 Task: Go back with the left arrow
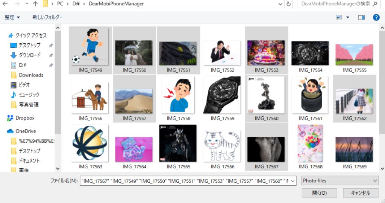pos(5,4)
